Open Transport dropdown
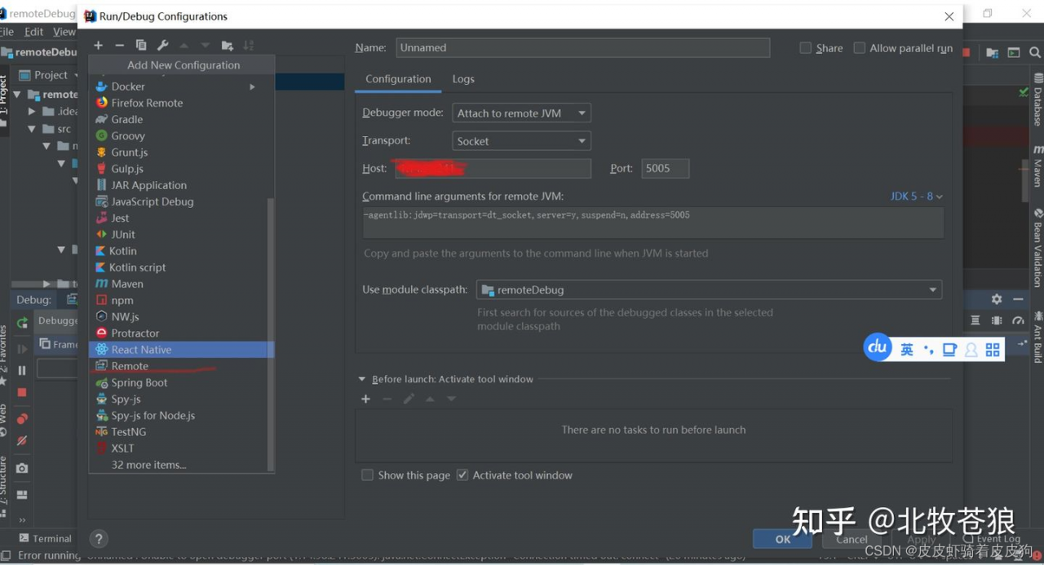The width and height of the screenshot is (1044, 565). click(521, 141)
